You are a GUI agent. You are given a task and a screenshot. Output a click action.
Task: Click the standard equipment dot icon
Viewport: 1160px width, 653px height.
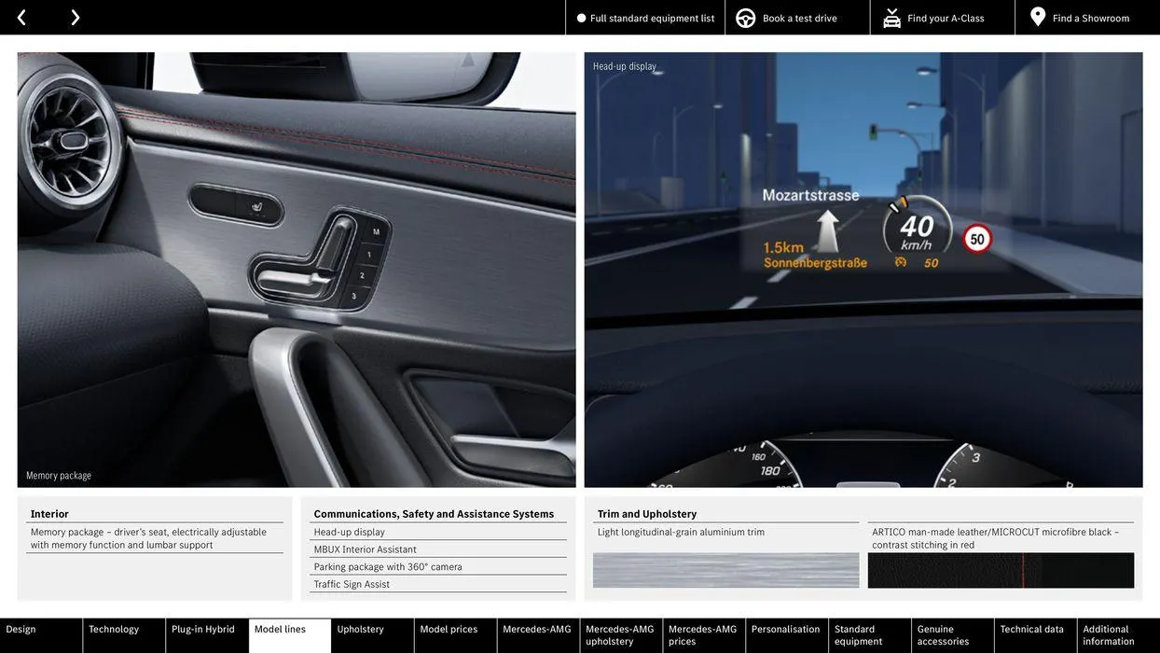pos(582,18)
